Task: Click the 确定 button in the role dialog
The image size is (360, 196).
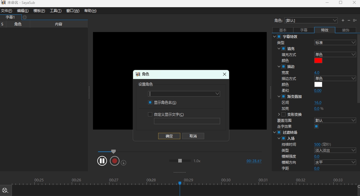Action: point(169,136)
